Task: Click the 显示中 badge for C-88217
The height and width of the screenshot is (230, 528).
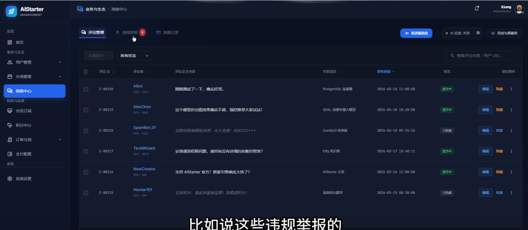Action: [447, 151]
